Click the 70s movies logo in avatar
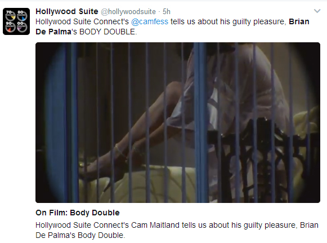The image size is (327, 243). 11,16
